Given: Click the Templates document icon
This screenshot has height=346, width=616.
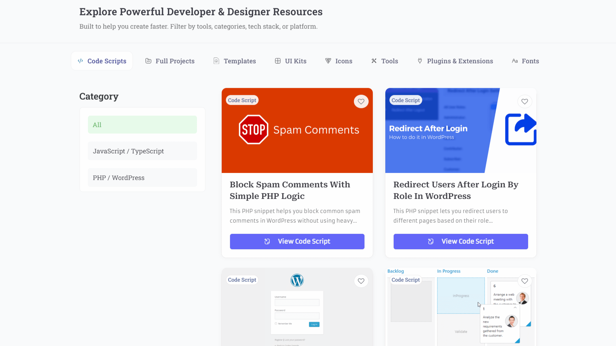Looking at the screenshot, I should point(217,61).
